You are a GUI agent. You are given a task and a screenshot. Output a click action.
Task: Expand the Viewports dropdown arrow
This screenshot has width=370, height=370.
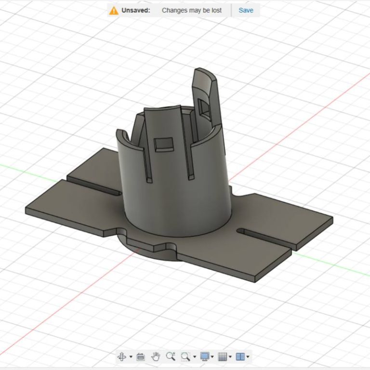[248, 357]
